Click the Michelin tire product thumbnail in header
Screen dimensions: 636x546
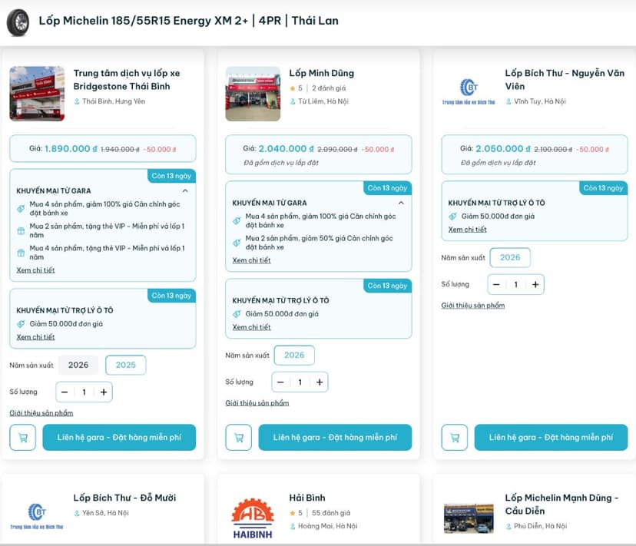coord(18,23)
